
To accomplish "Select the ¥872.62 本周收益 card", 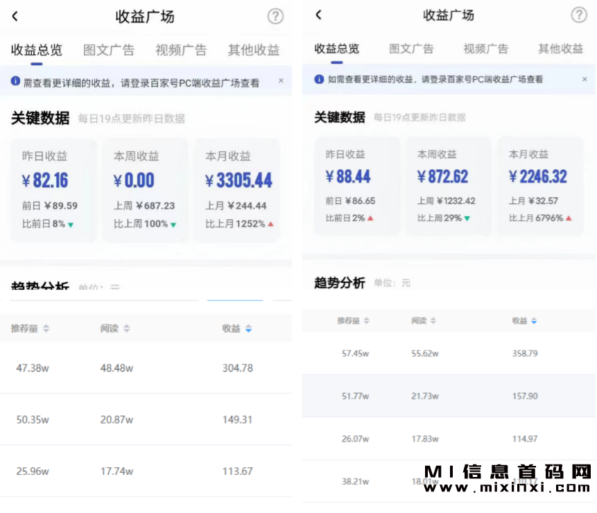I will [x=449, y=186].
